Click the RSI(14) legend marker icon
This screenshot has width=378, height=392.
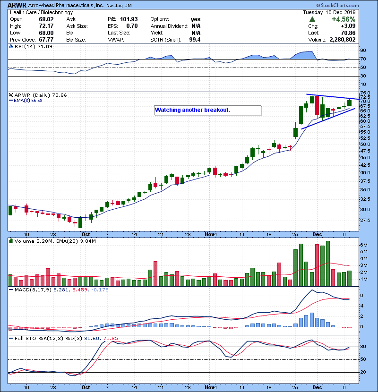pos(11,47)
